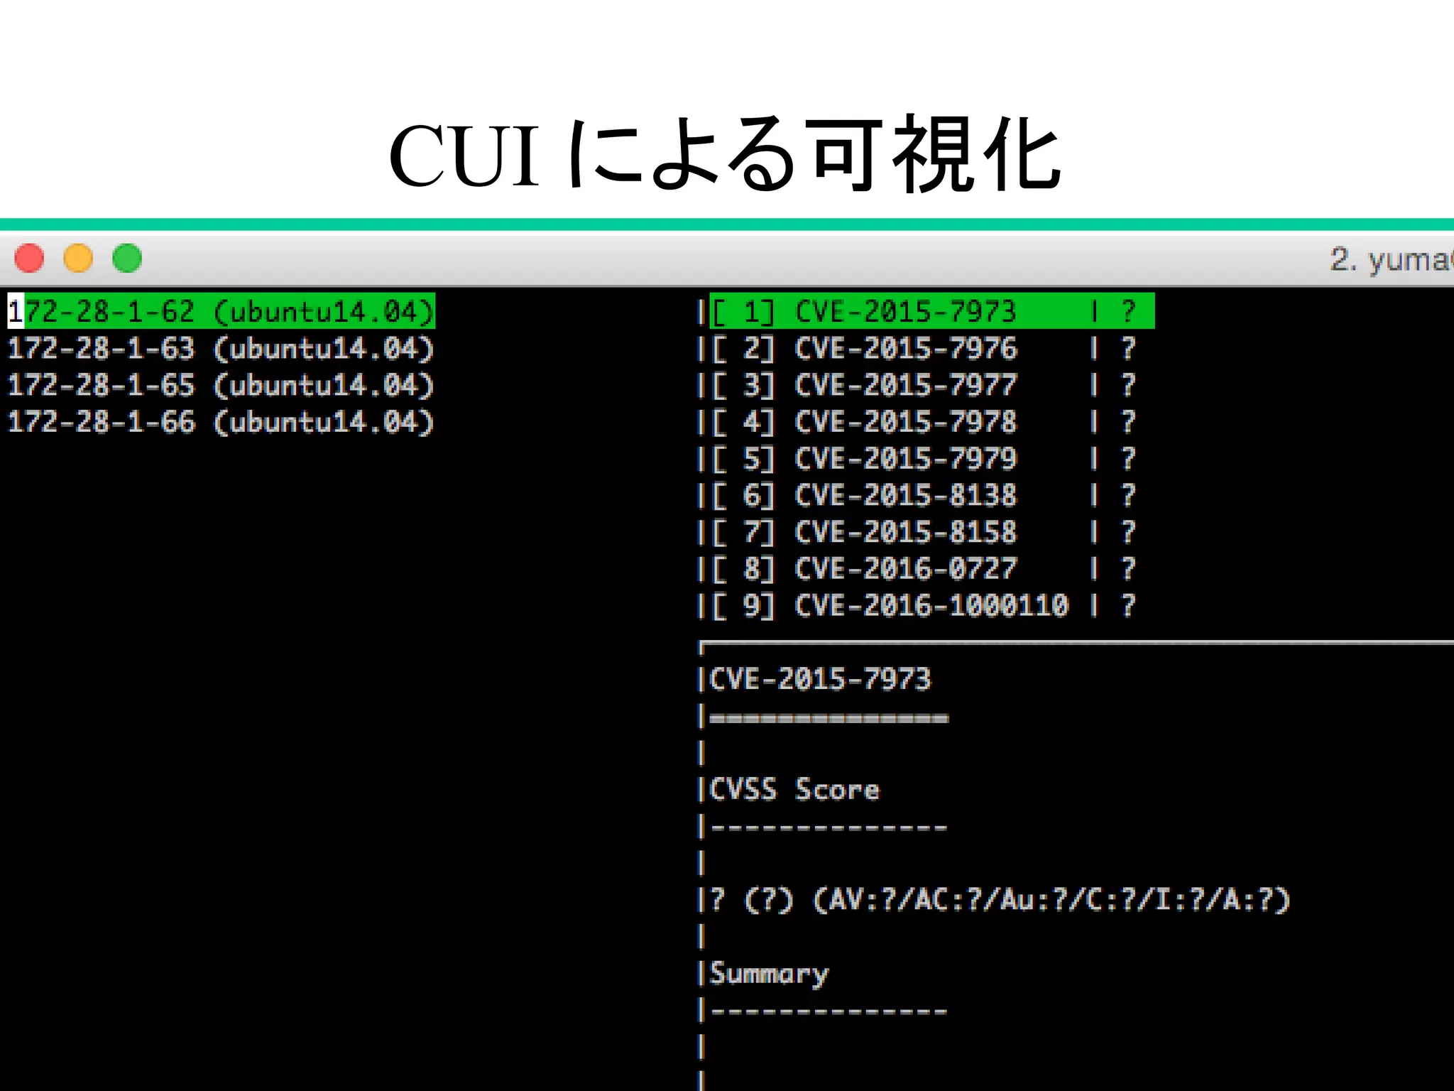The width and height of the screenshot is (1454, 1091).
Task: Minimize the terminal with the yellow button
Action: click(78, 258)
